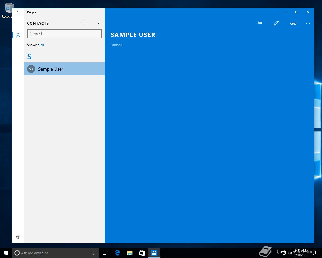Change the contact filter via 'all' link

[42, 45]
